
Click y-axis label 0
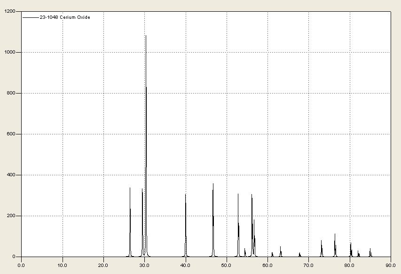pyautogui.click(x=14, y=257)
